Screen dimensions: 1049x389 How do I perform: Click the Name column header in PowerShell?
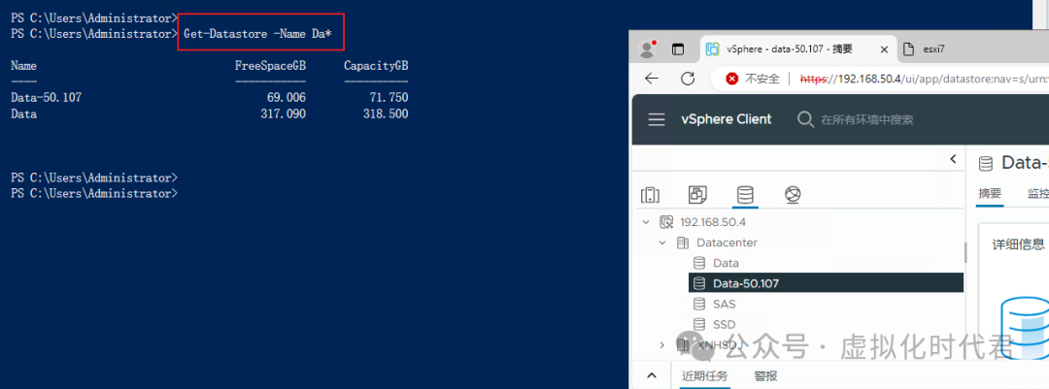24,66
